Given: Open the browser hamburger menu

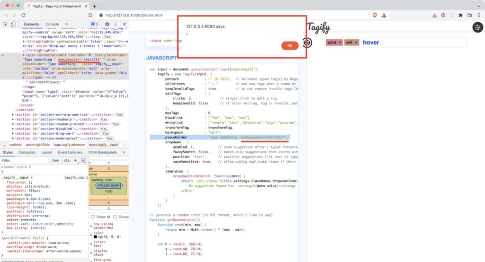Looking at the screenshot, I should pyautogui.click(x=479, y=15).
